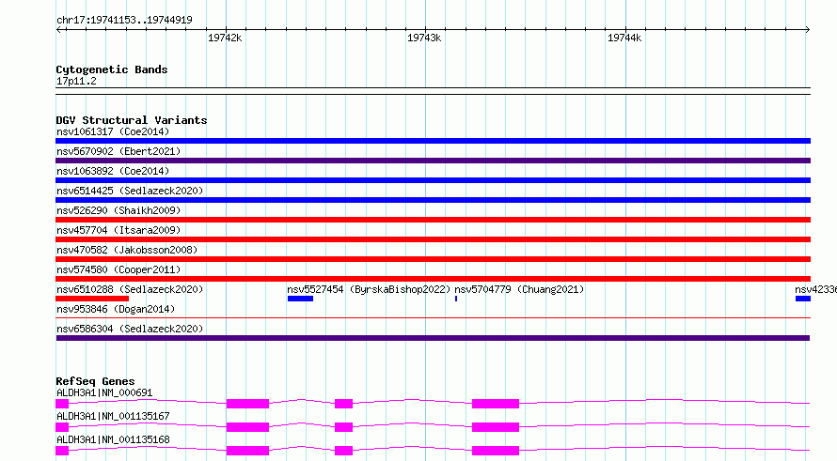The width and height of the screenshot is (837, 461).
Task: Click NM_001135168's small middle exon block
Action: [x=344, y=451]
